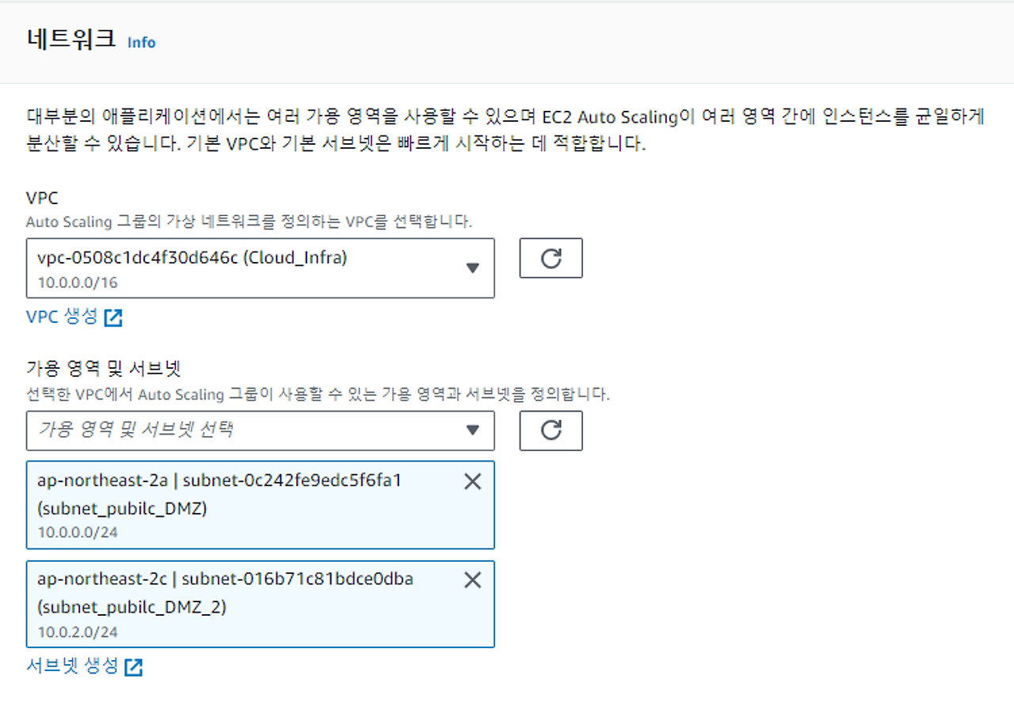Open the external link icon beside VPC 생성
This screenshot has width=1014, height=706.
coord(114,318)
